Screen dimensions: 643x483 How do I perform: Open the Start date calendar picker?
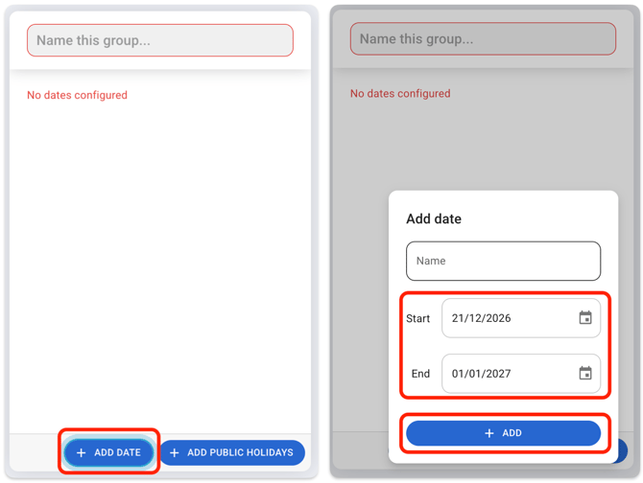pos(585,318)
